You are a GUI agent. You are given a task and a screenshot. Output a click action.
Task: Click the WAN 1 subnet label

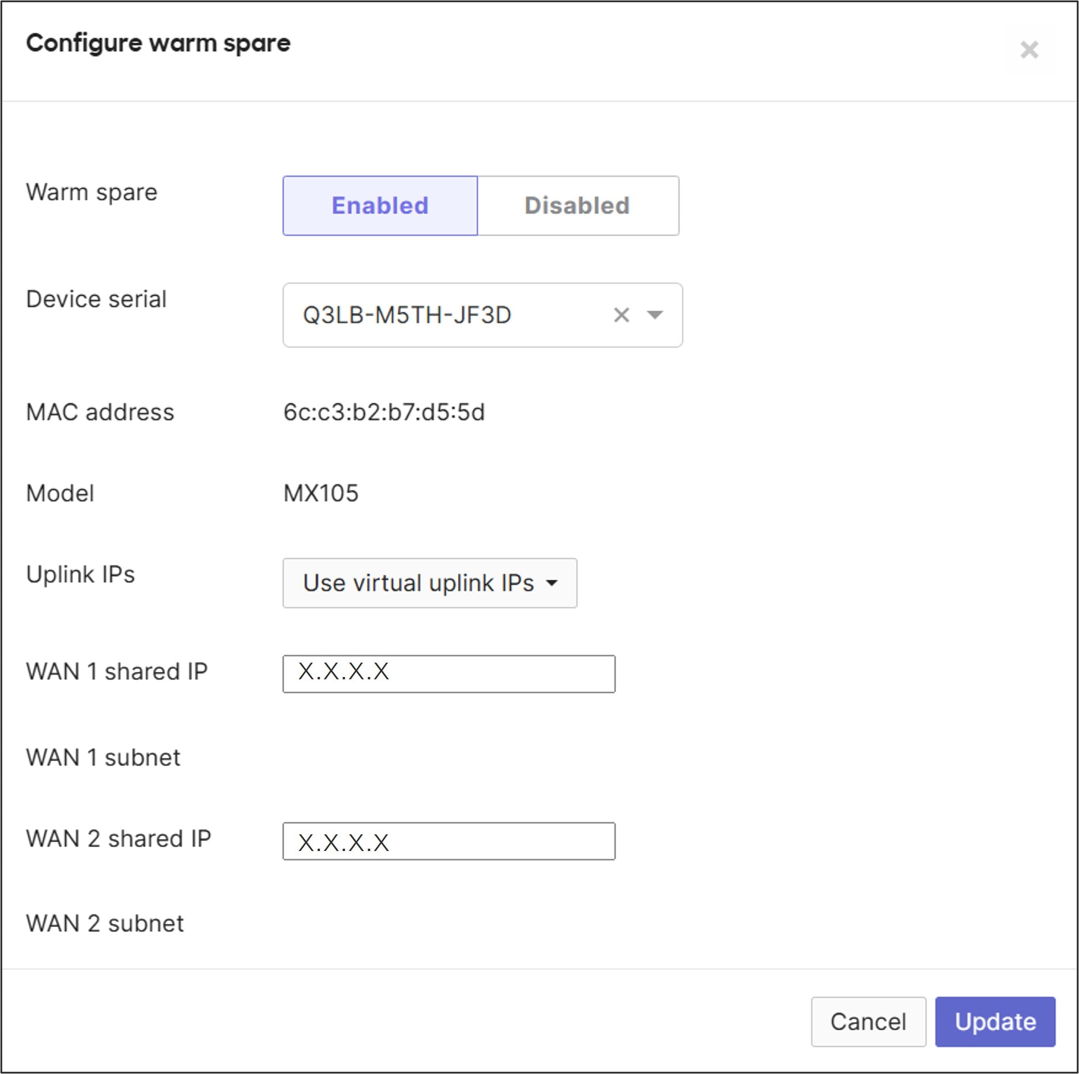(x=103, y=757)
